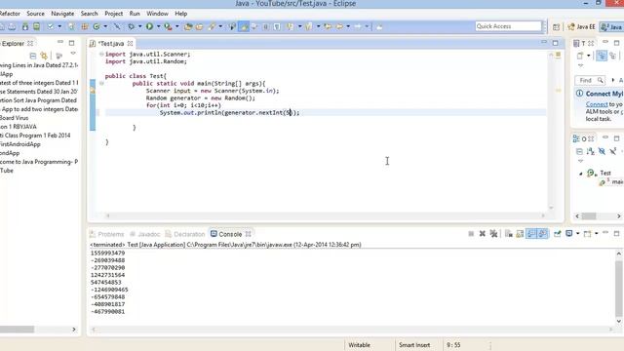The width and height of the screenshot is (624, 351).
Task: Click the editor horizontal scrollbar
Action: coord(325,215)
